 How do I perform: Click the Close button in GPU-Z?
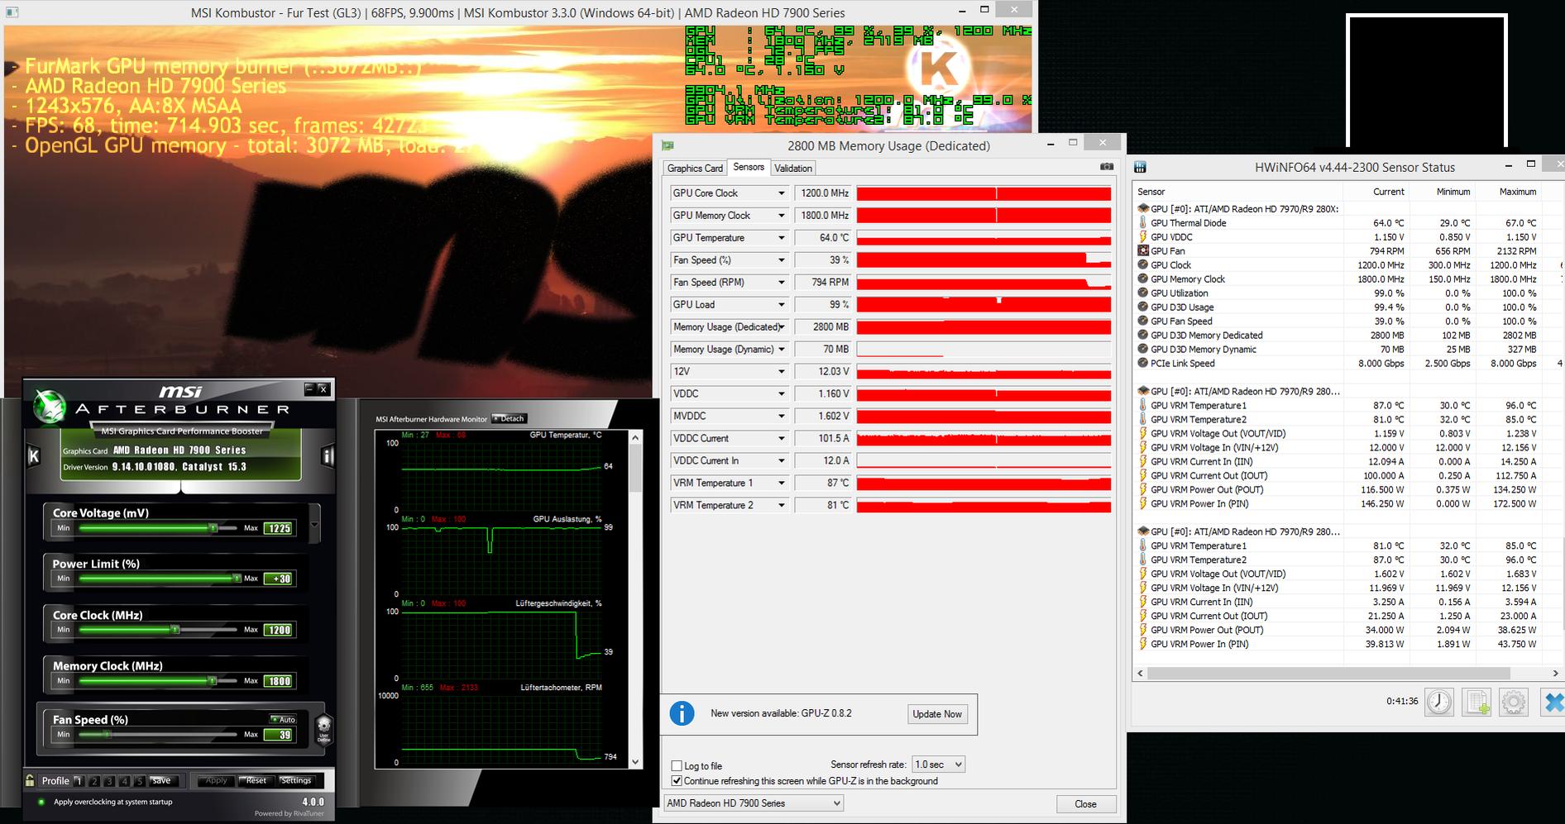pos(1086,804)
